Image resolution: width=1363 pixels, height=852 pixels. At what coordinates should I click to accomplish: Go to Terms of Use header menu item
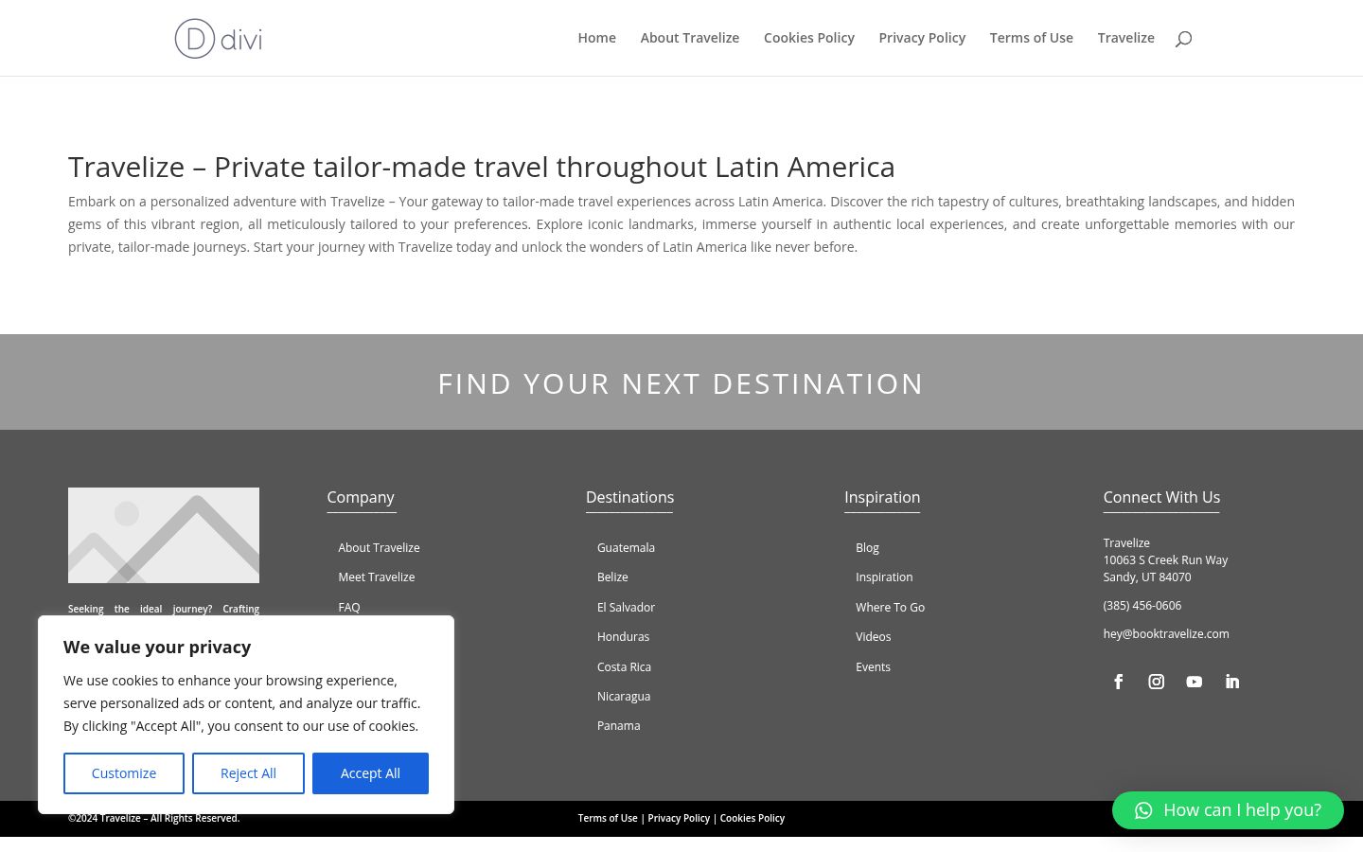pyautogui.click(x=1032, y=38)
